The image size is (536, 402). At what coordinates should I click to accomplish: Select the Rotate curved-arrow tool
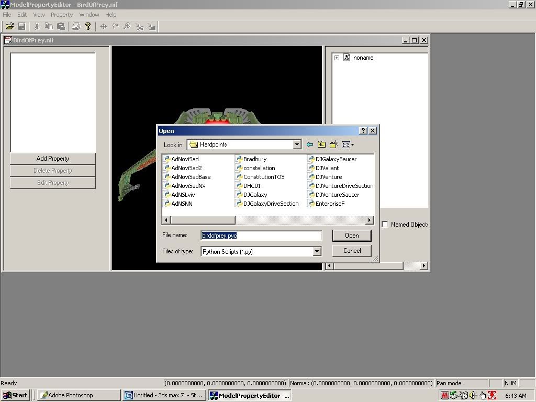[x=116, y=26]
